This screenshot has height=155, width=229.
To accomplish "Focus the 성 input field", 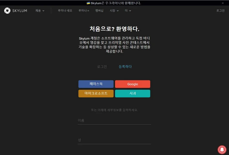I will [114, 140].
